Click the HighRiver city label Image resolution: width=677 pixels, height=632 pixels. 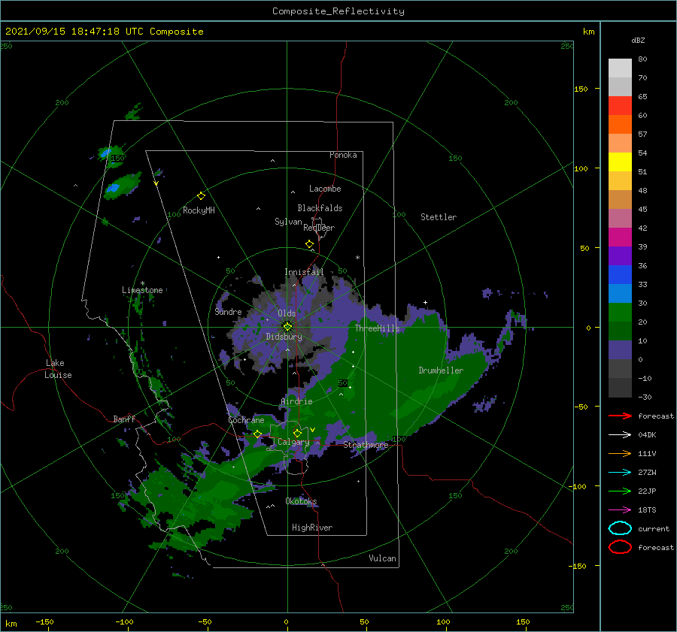tap(312, 528)
